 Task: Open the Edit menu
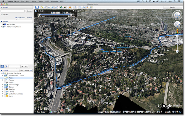coord(28,1)
